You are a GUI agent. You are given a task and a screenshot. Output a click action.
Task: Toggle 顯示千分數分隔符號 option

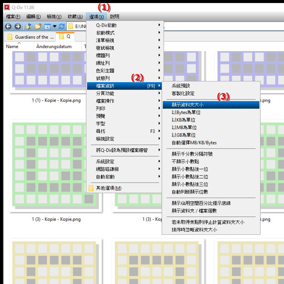(x=211, y=154)
